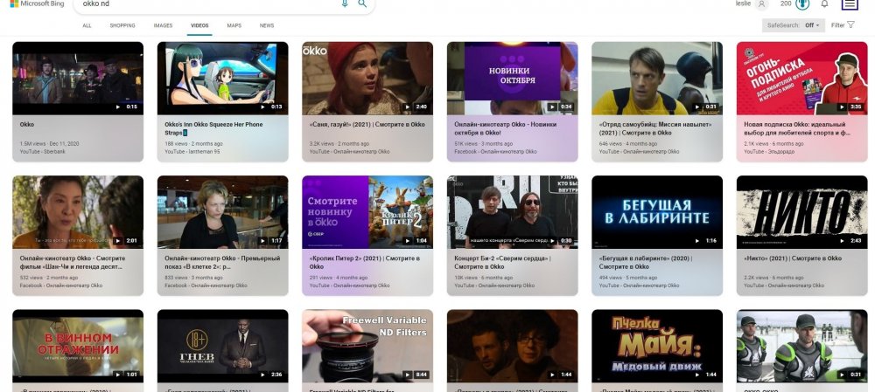Switch to the Shopping tab
Screen dimensions: 875x392
122,26
